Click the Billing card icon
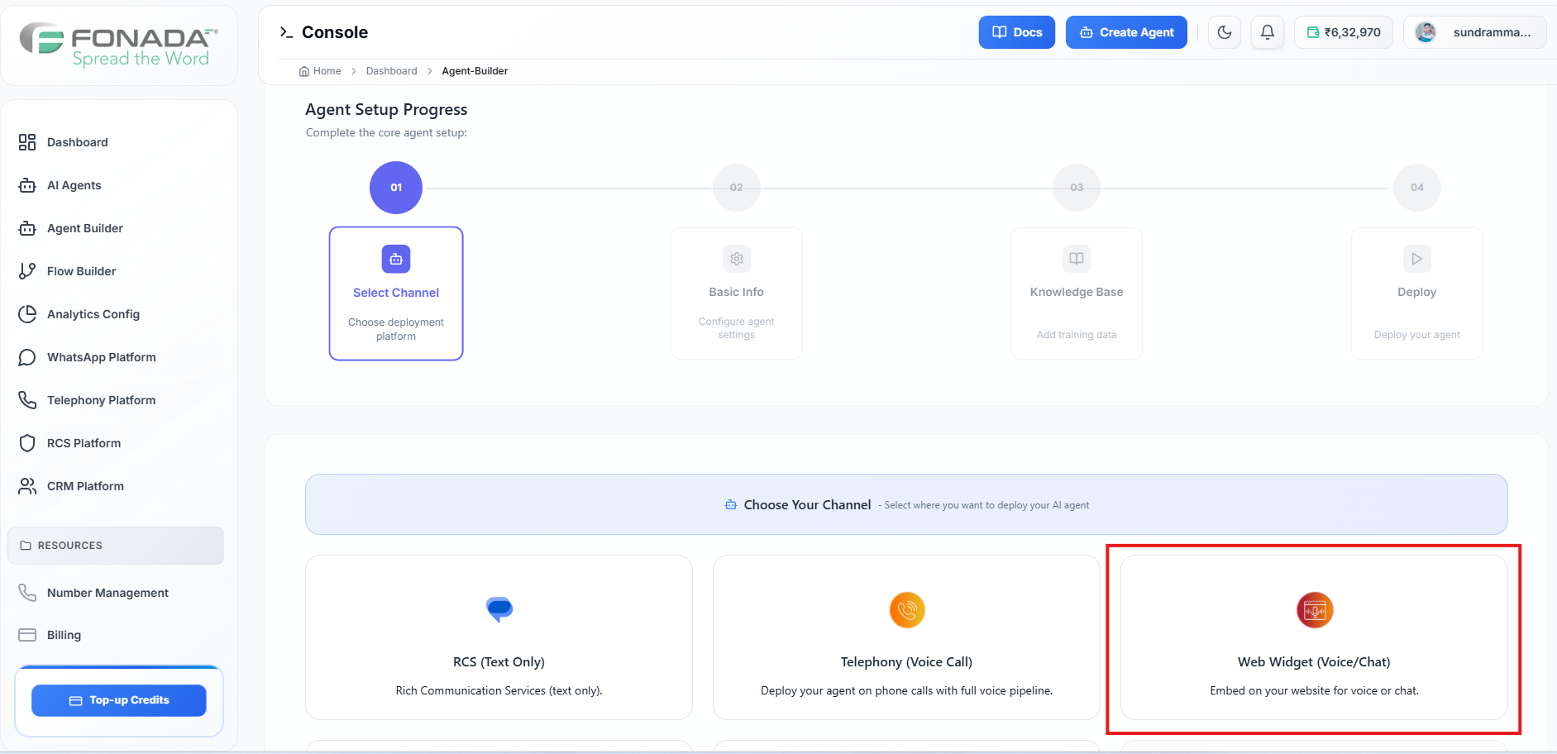This screenshot has height=754, width=1557. (x=27, y=635)
